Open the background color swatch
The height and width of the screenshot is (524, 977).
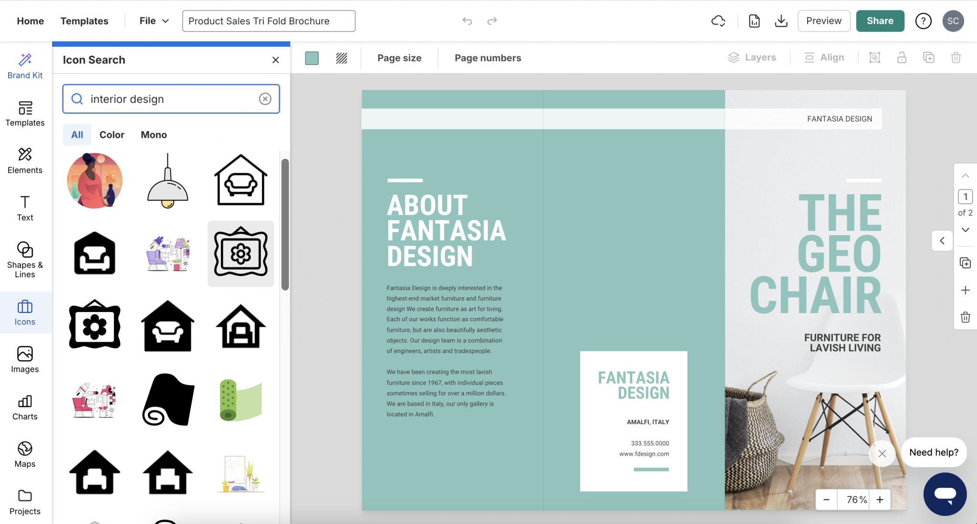311,58
